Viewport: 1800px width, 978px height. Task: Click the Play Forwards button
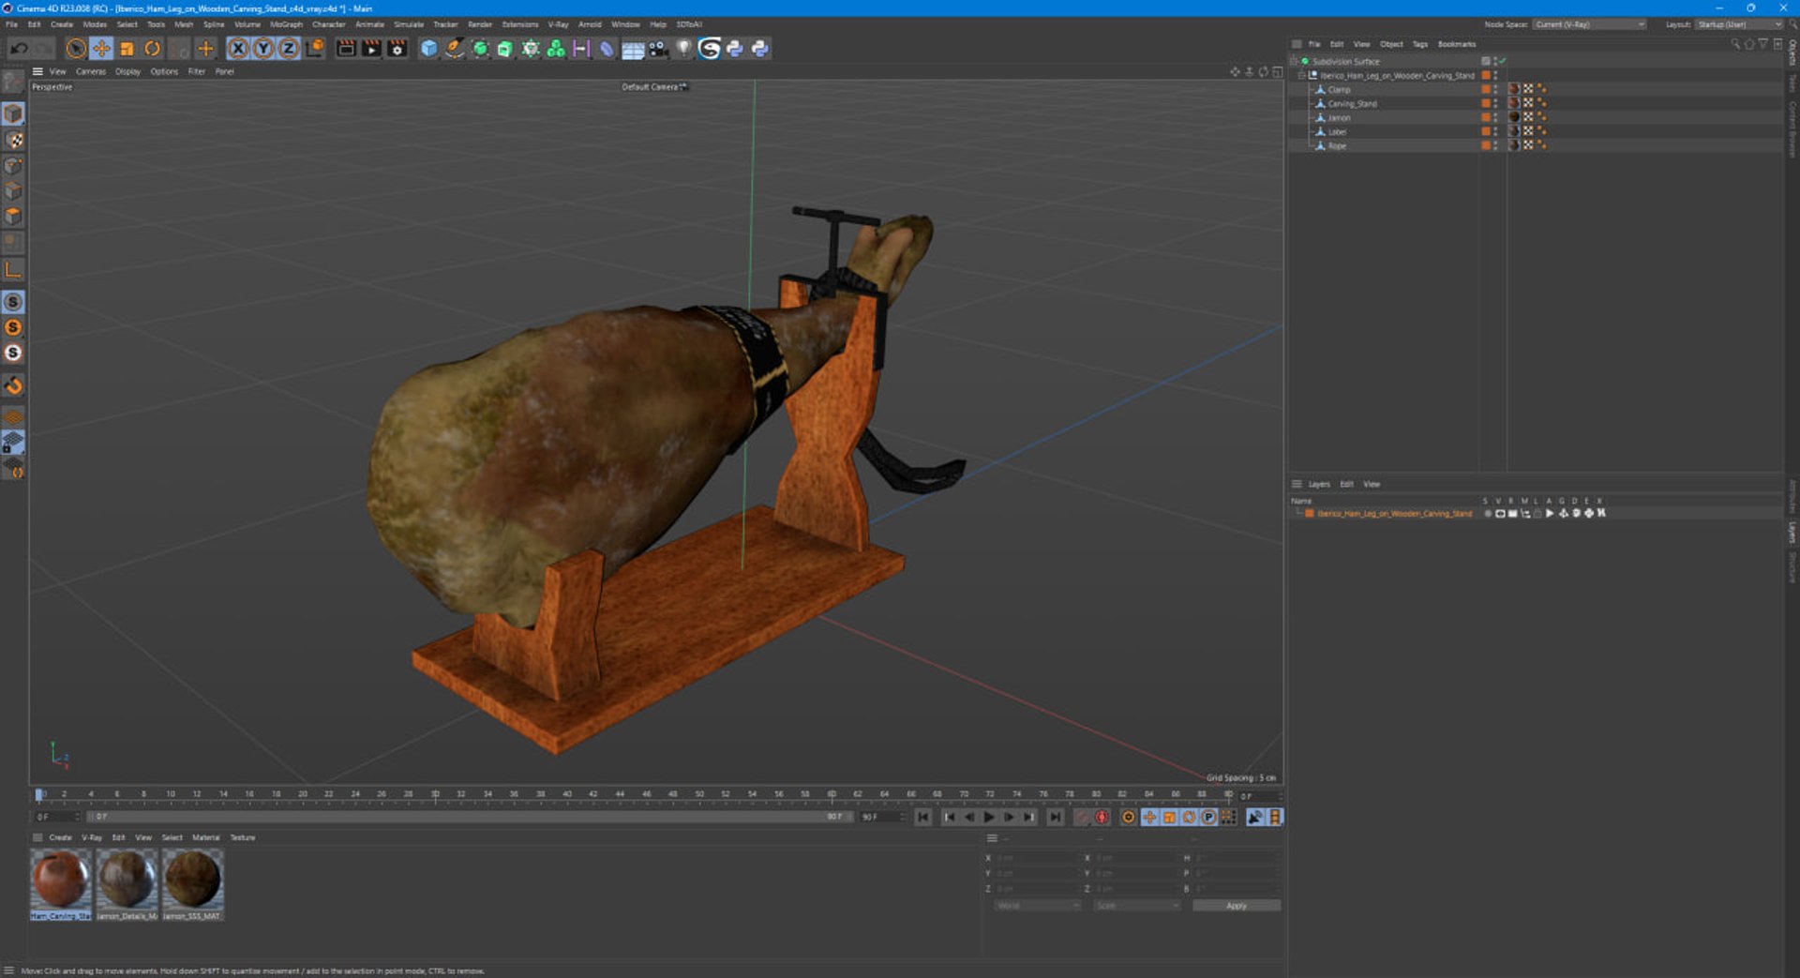pos(989,818)
